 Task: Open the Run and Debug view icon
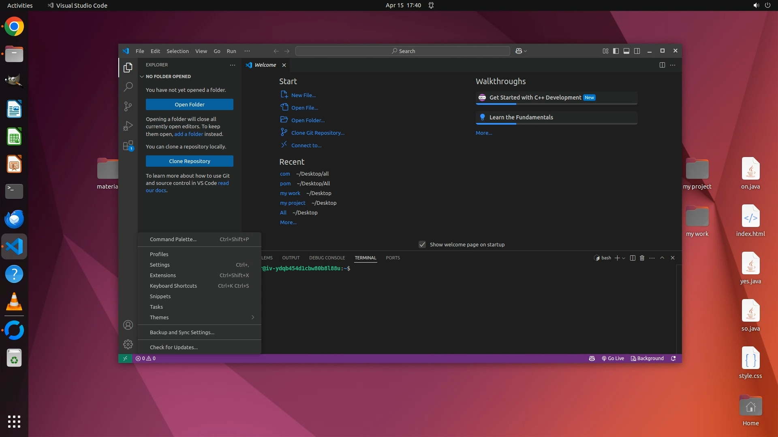(128, 126)
